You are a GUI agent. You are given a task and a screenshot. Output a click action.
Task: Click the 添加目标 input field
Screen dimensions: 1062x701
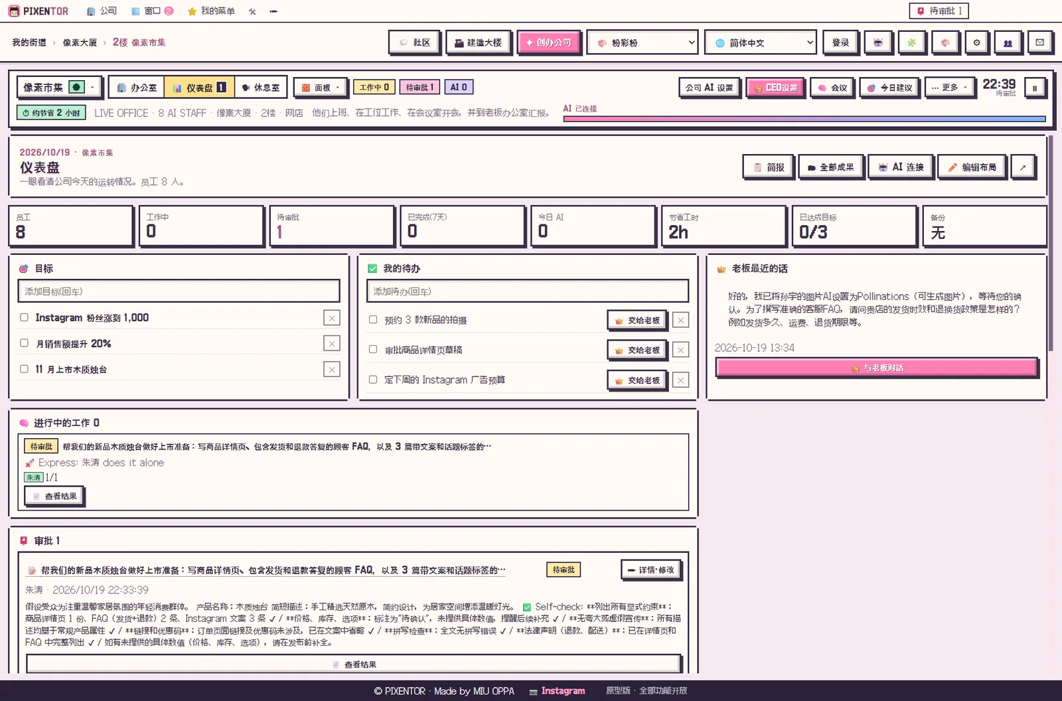[179, 291]
